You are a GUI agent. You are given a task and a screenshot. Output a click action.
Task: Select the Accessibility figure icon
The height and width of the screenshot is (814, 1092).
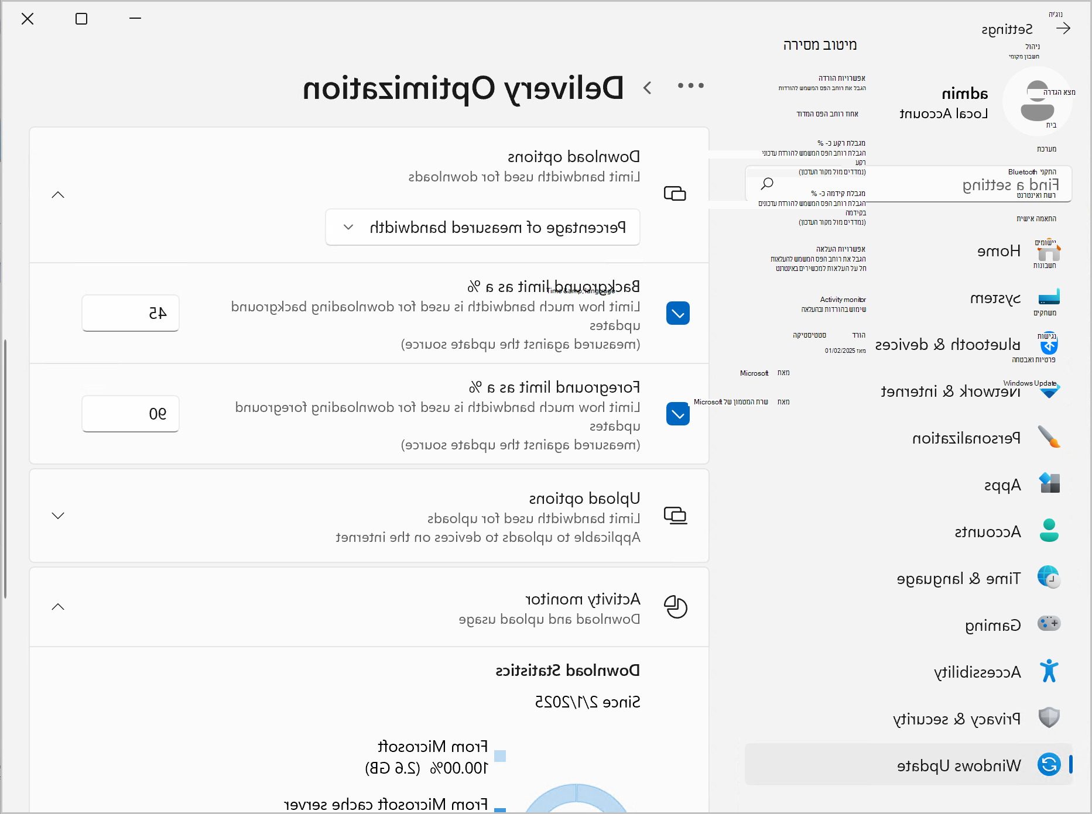[1049, 671]
